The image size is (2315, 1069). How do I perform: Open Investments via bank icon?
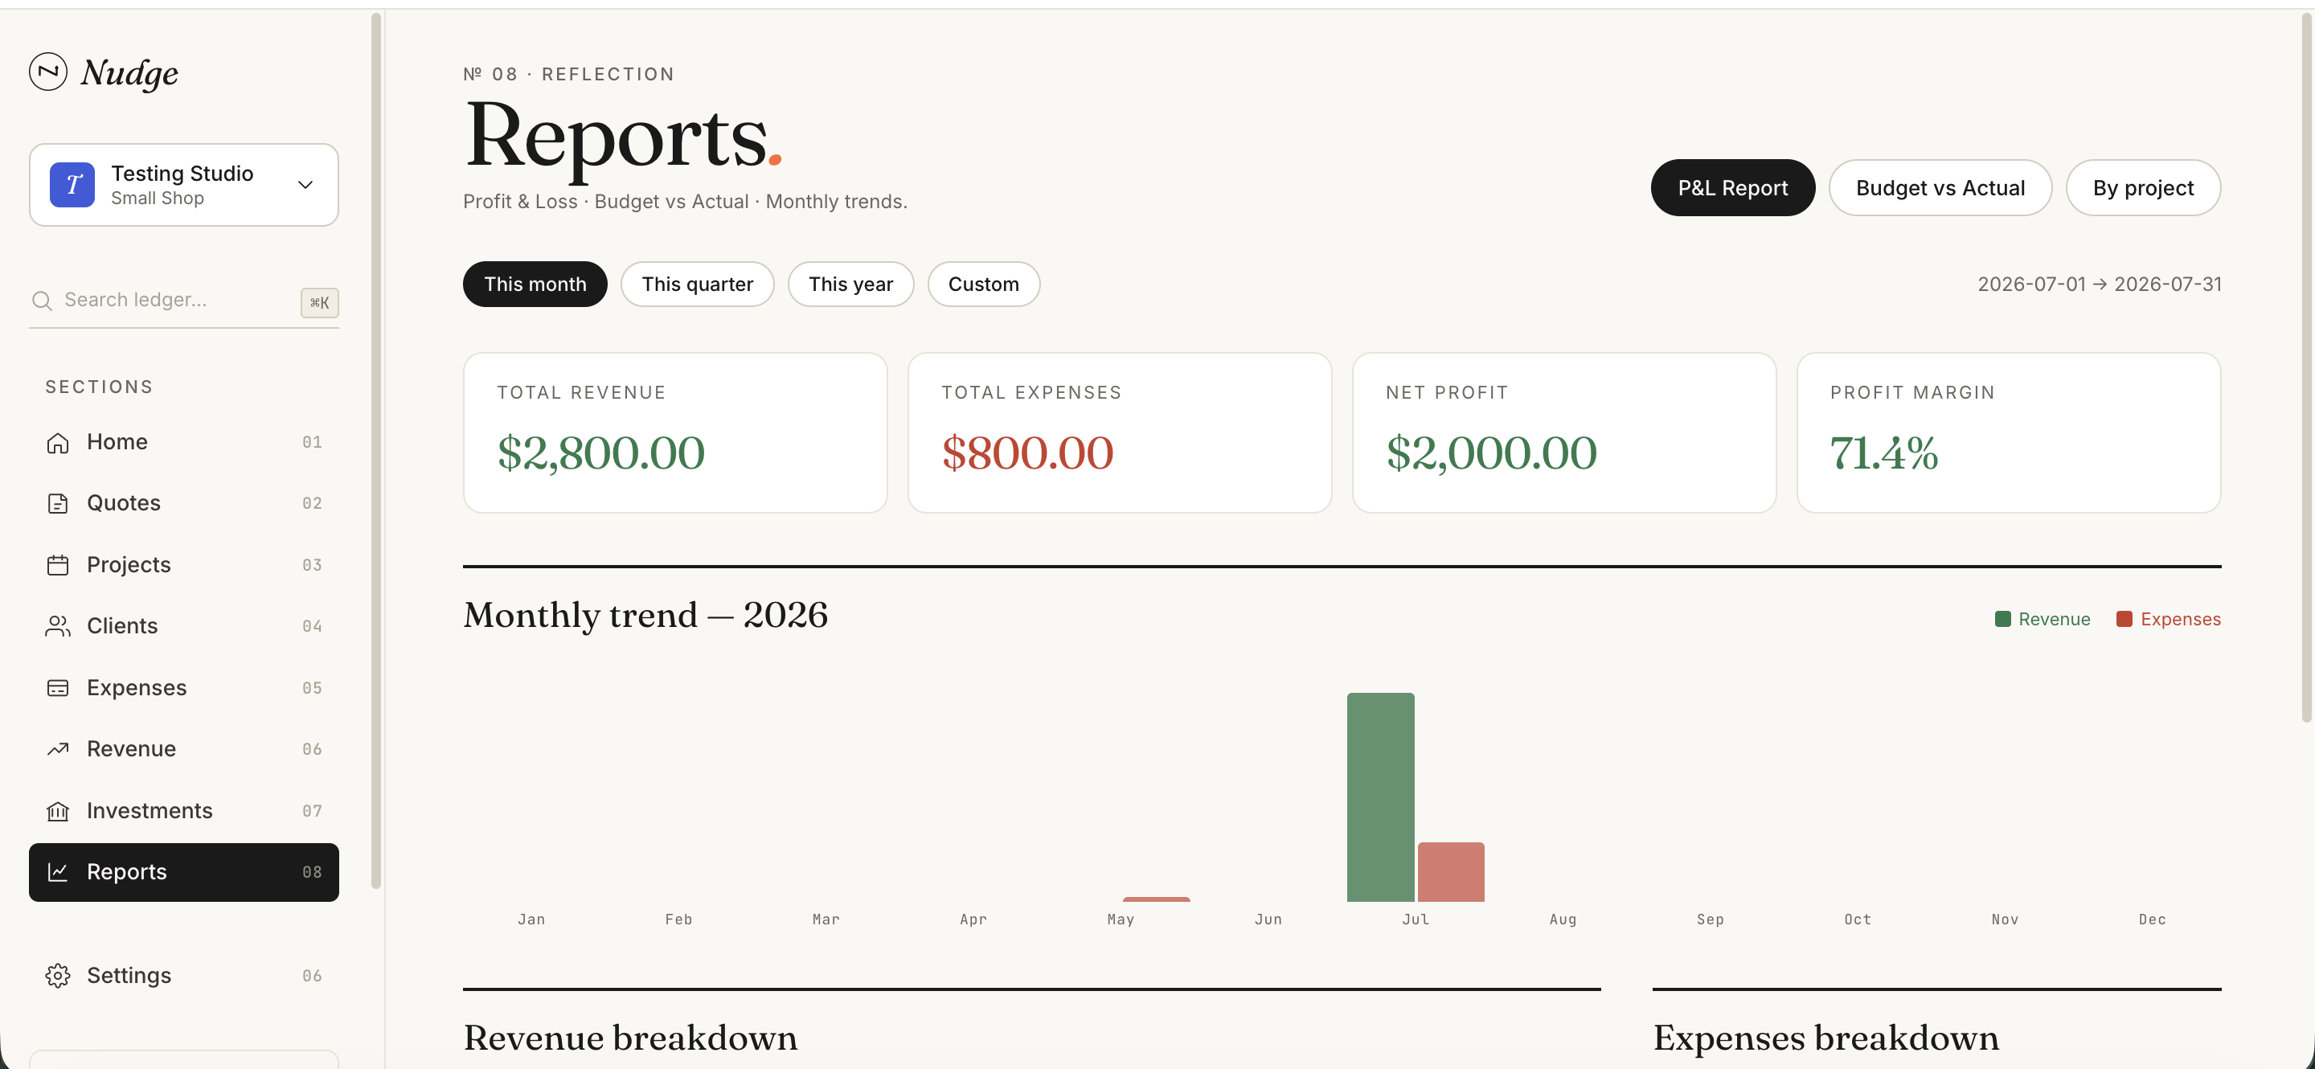[58, 811]
